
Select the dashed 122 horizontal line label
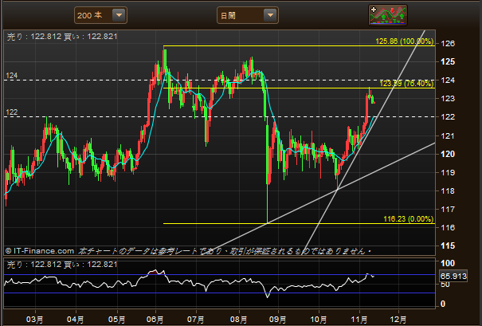pos(12,112)
